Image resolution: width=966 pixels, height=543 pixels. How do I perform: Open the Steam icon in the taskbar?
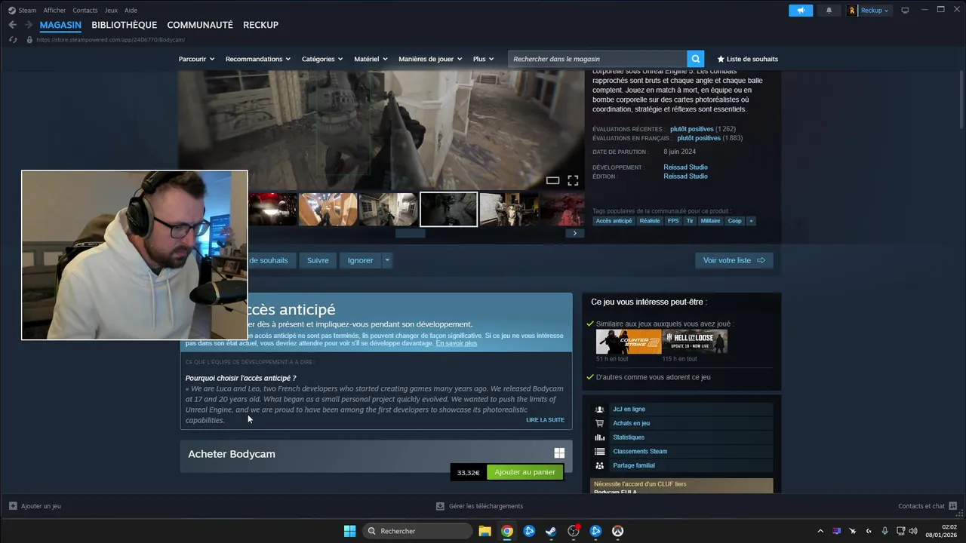pos(551,531)
